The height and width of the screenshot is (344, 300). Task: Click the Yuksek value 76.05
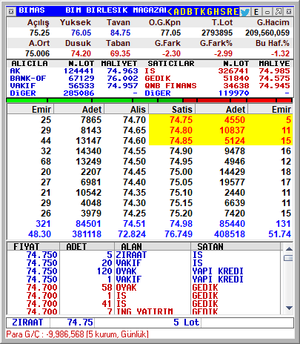tap(81, 33)
